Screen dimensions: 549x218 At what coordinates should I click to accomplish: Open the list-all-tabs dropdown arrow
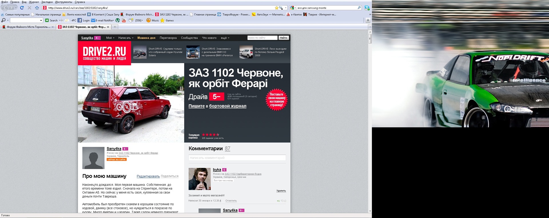coord(370,27)
